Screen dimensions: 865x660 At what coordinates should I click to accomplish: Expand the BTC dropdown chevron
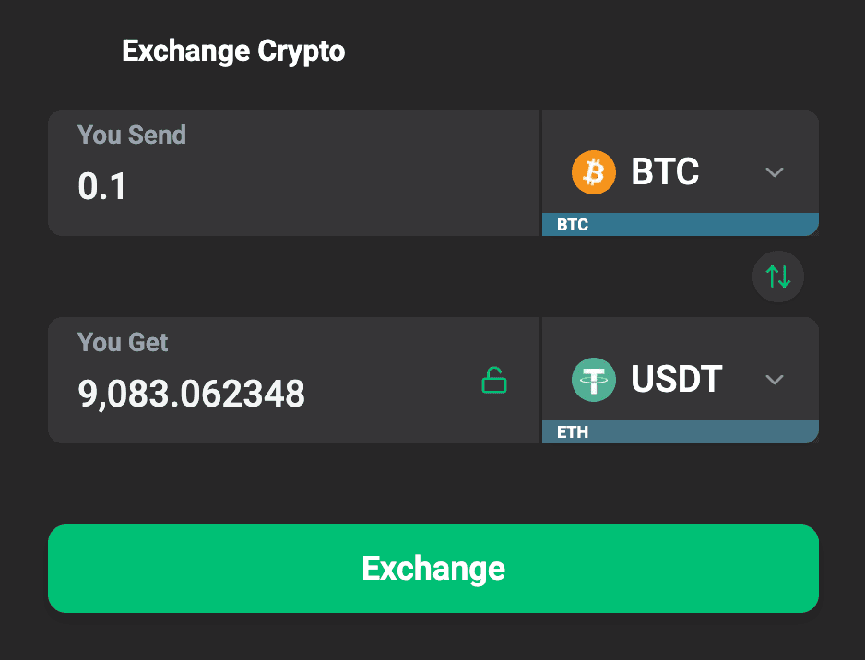pyautogui.click(x=775, y=172)
